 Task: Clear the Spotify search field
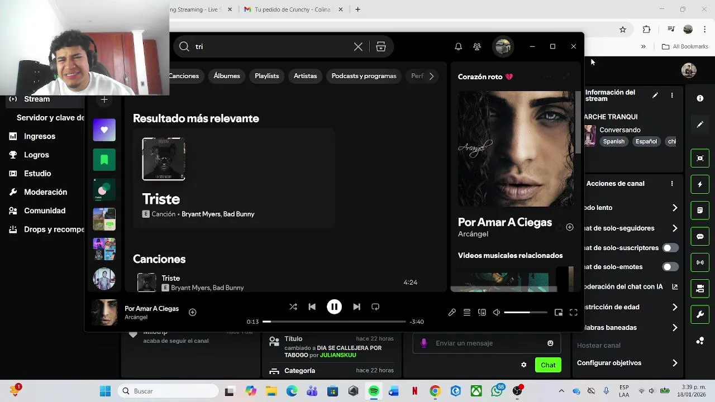coord(358,47)
